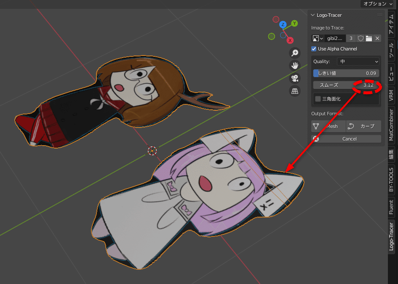398x284 pixels.
Task: Open the 編集 sidebar tab
Action: coord(391,154)
